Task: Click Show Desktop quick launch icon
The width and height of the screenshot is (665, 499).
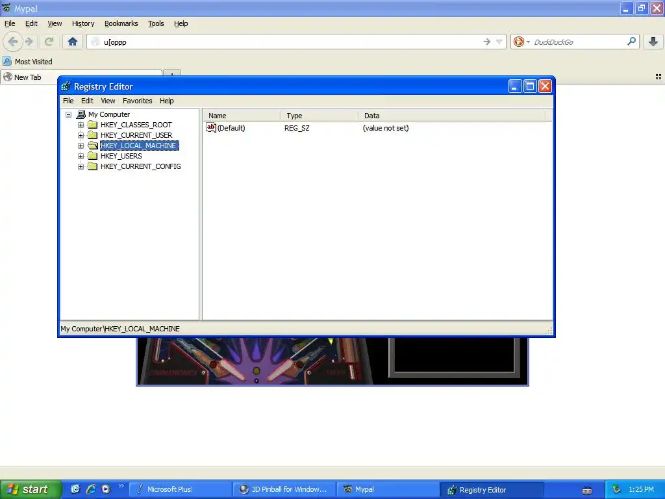Action: [x=75, y=489]
